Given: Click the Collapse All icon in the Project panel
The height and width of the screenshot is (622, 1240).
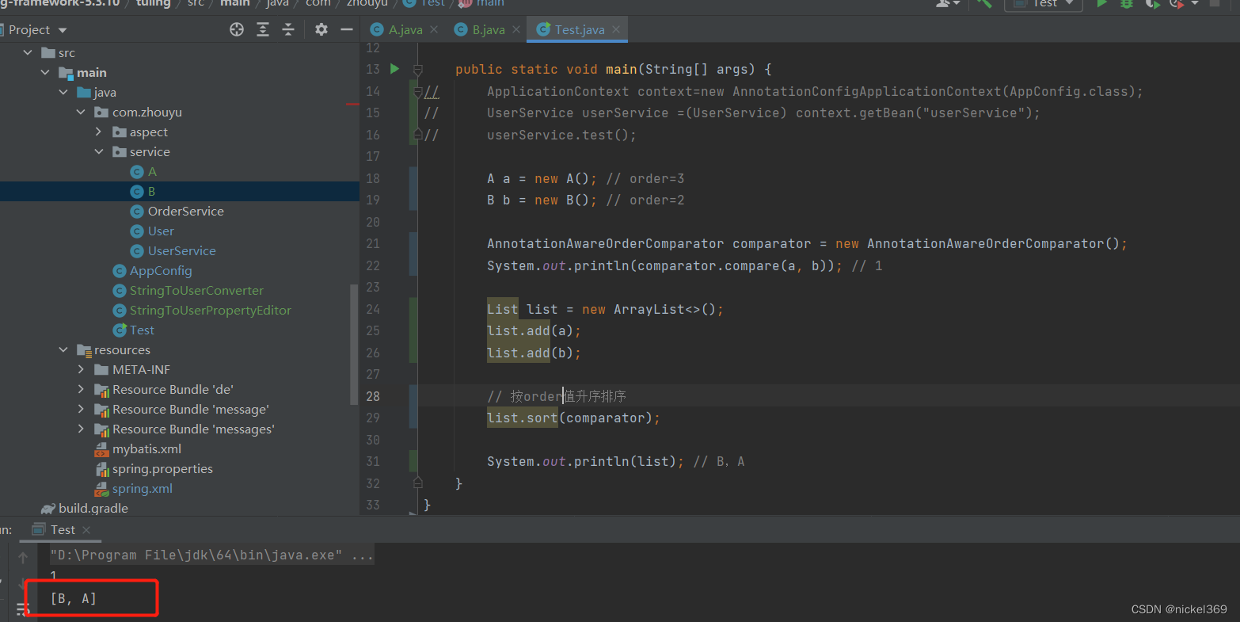Looking at the screenshot, I should pos(288,29).
